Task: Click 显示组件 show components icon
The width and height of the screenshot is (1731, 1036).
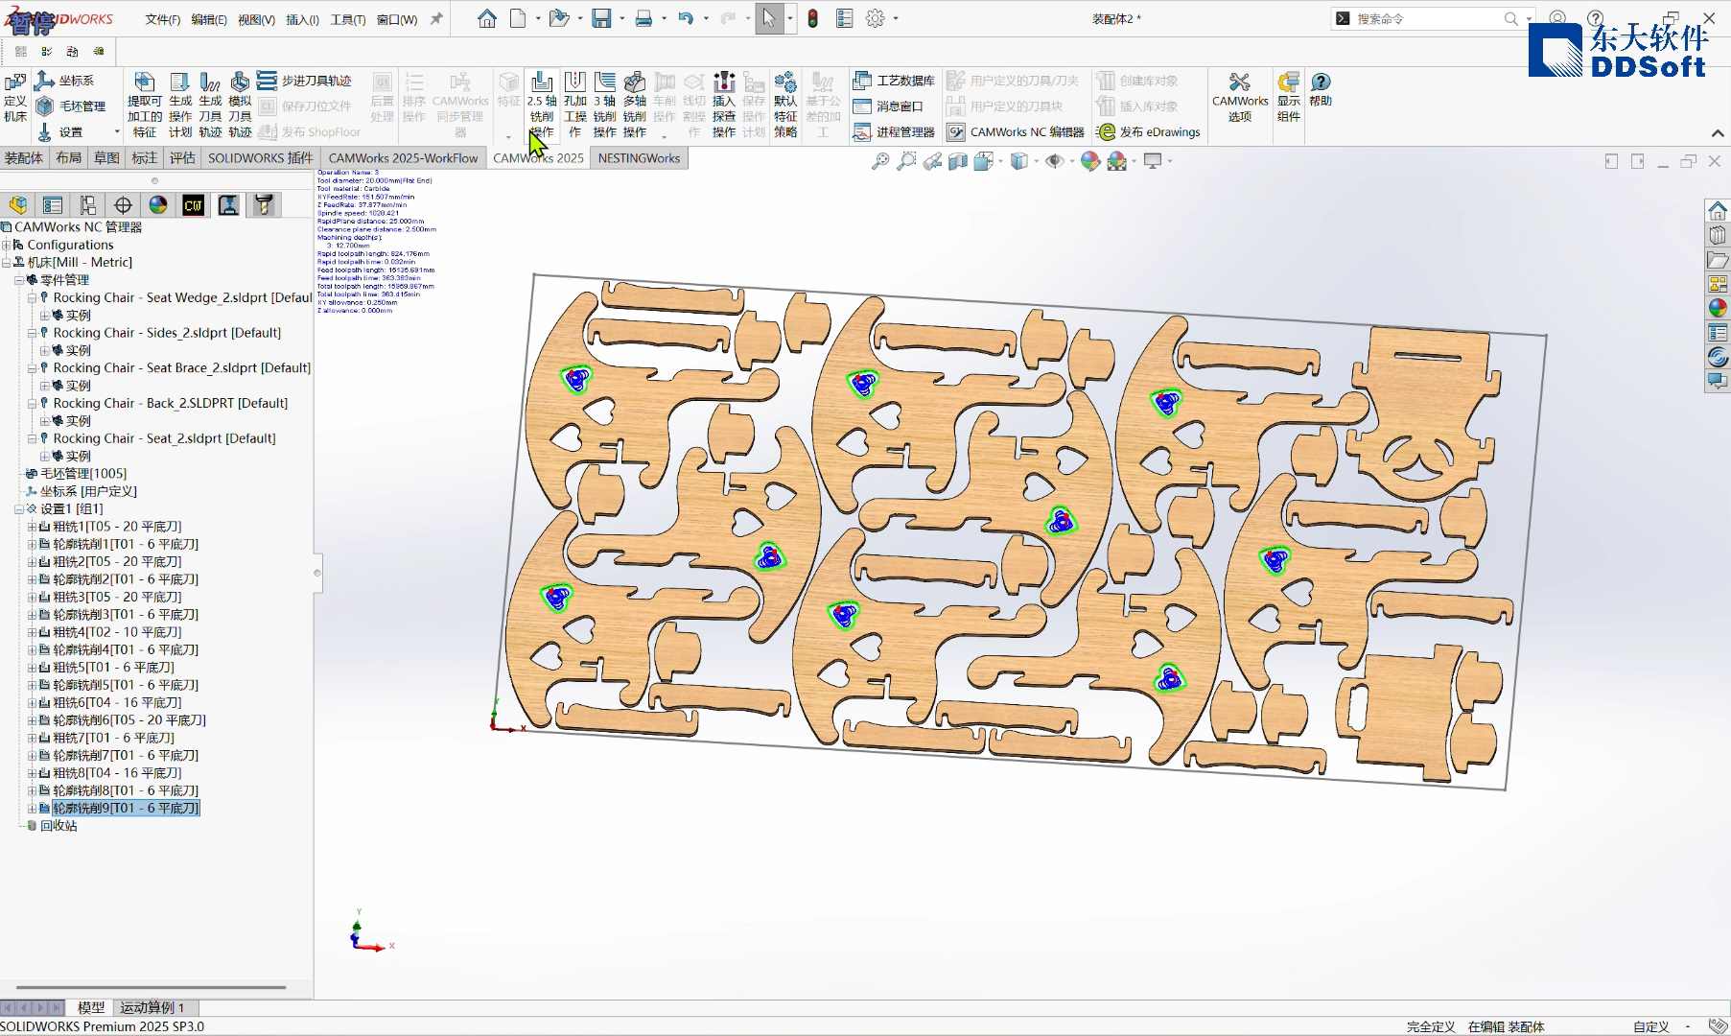Action: pos(1289,97)
